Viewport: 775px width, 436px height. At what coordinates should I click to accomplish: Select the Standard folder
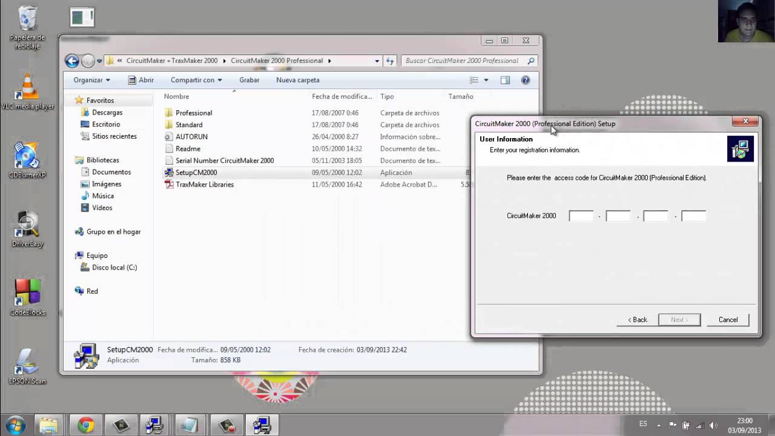click(x=189, y=125)
